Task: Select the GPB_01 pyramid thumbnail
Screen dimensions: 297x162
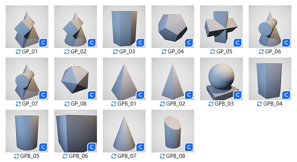Action: pos(124,79)
